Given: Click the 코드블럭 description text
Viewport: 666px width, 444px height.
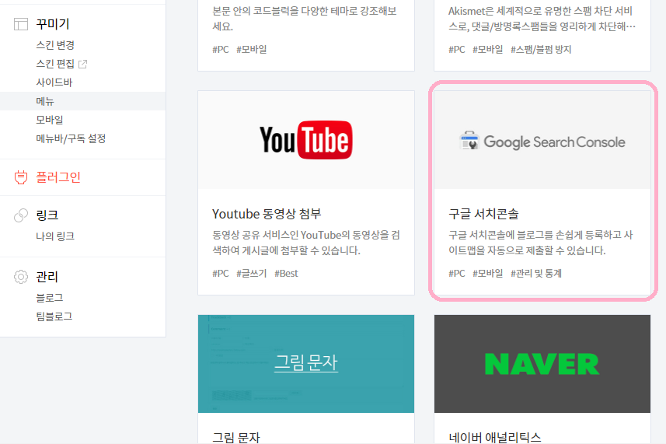Looking at the screenshot, I should pos(305,19).
